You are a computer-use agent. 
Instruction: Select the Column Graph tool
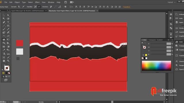(8, 54)
